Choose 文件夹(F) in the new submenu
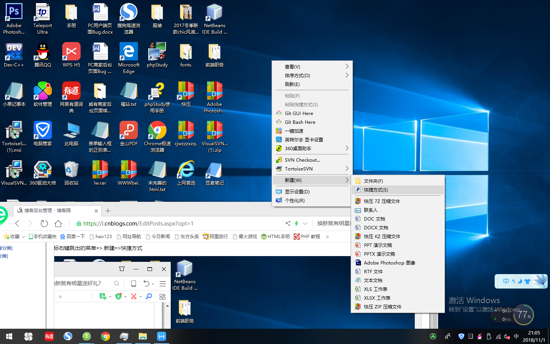This screenshot has height=344, width=550. 398,181
